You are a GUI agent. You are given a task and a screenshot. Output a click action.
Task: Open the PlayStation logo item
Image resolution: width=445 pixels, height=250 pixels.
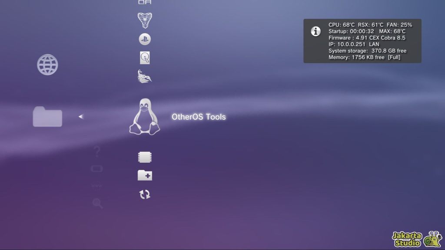point(145,39)
